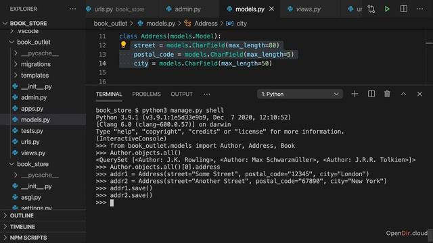Open urls.py in book_outlet folder
This screenshot has height=243, width=433.
coord(30,142)
